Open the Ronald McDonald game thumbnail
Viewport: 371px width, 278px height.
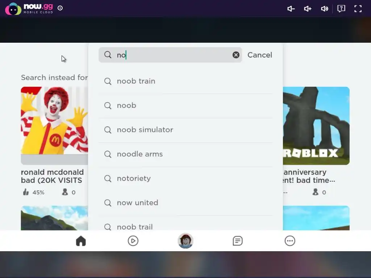54,126
